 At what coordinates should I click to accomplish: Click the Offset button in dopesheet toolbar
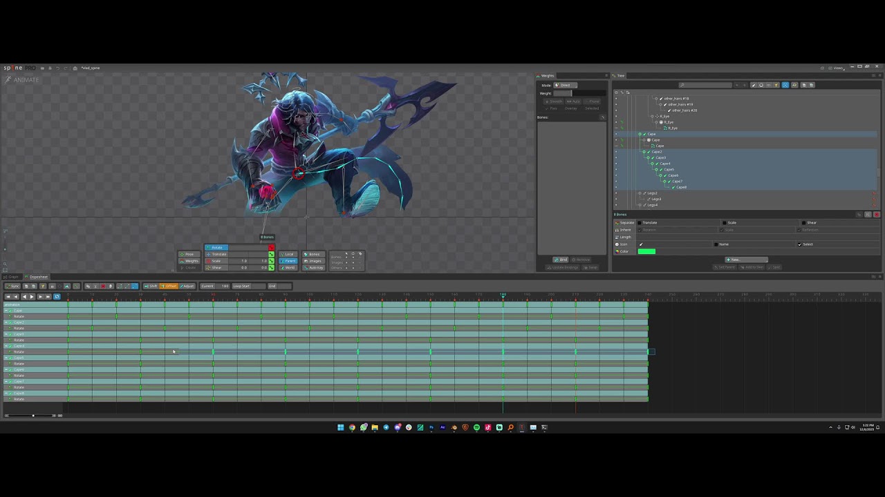click(169, 286)
